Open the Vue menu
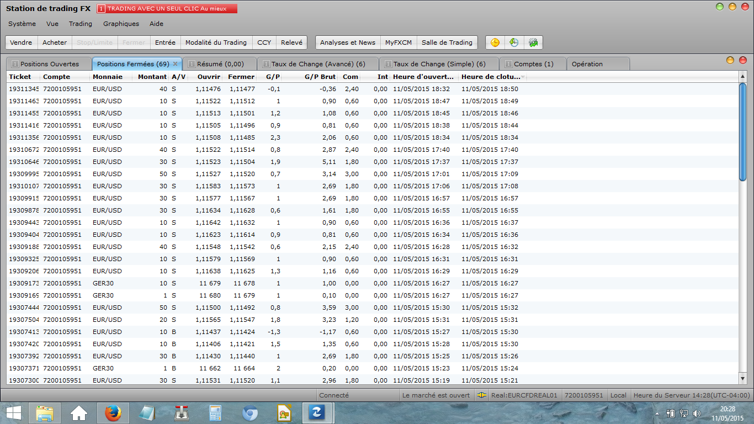The image size is (754, 424). click(x=52, y=24)
